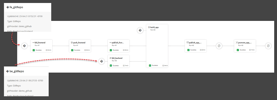Click the green Success checkbox on build_app

[150, 66]
